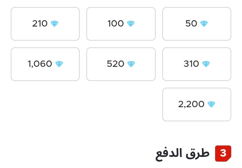Click the diamond icon next to 50
The height and width of the screenshot is (168, 242).
pyautogui.click(x=204, y=24)
